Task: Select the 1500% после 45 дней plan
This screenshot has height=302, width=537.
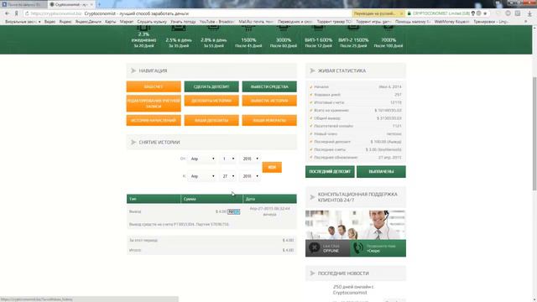Action: pyautogui.click(x=248, y=37)
